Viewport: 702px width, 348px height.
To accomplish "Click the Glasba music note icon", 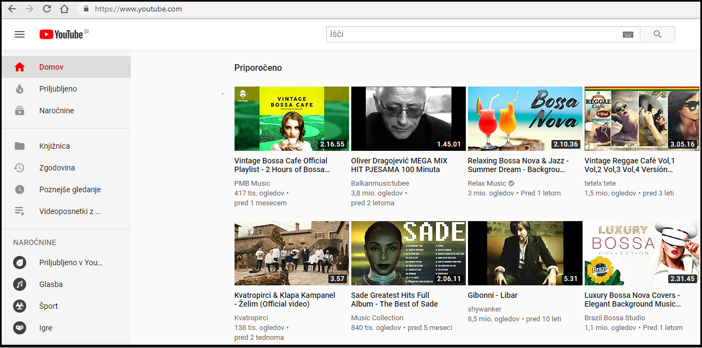I will (x=20, y=284).
